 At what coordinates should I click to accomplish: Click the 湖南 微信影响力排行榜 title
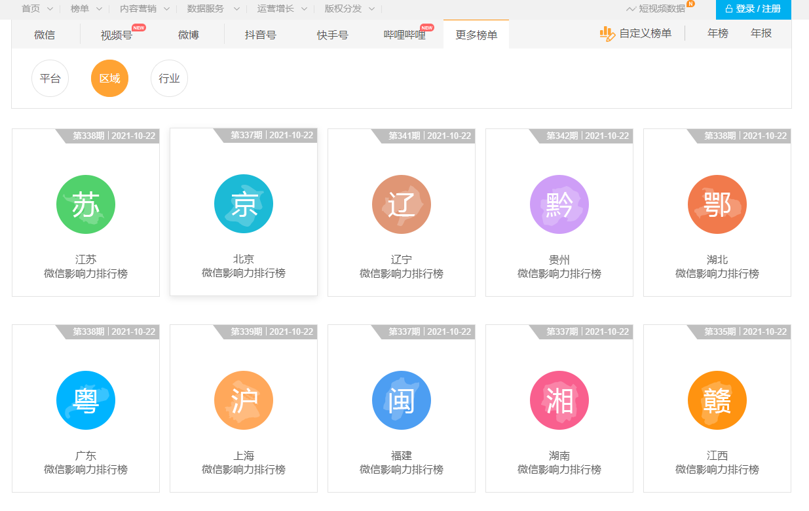559,463
